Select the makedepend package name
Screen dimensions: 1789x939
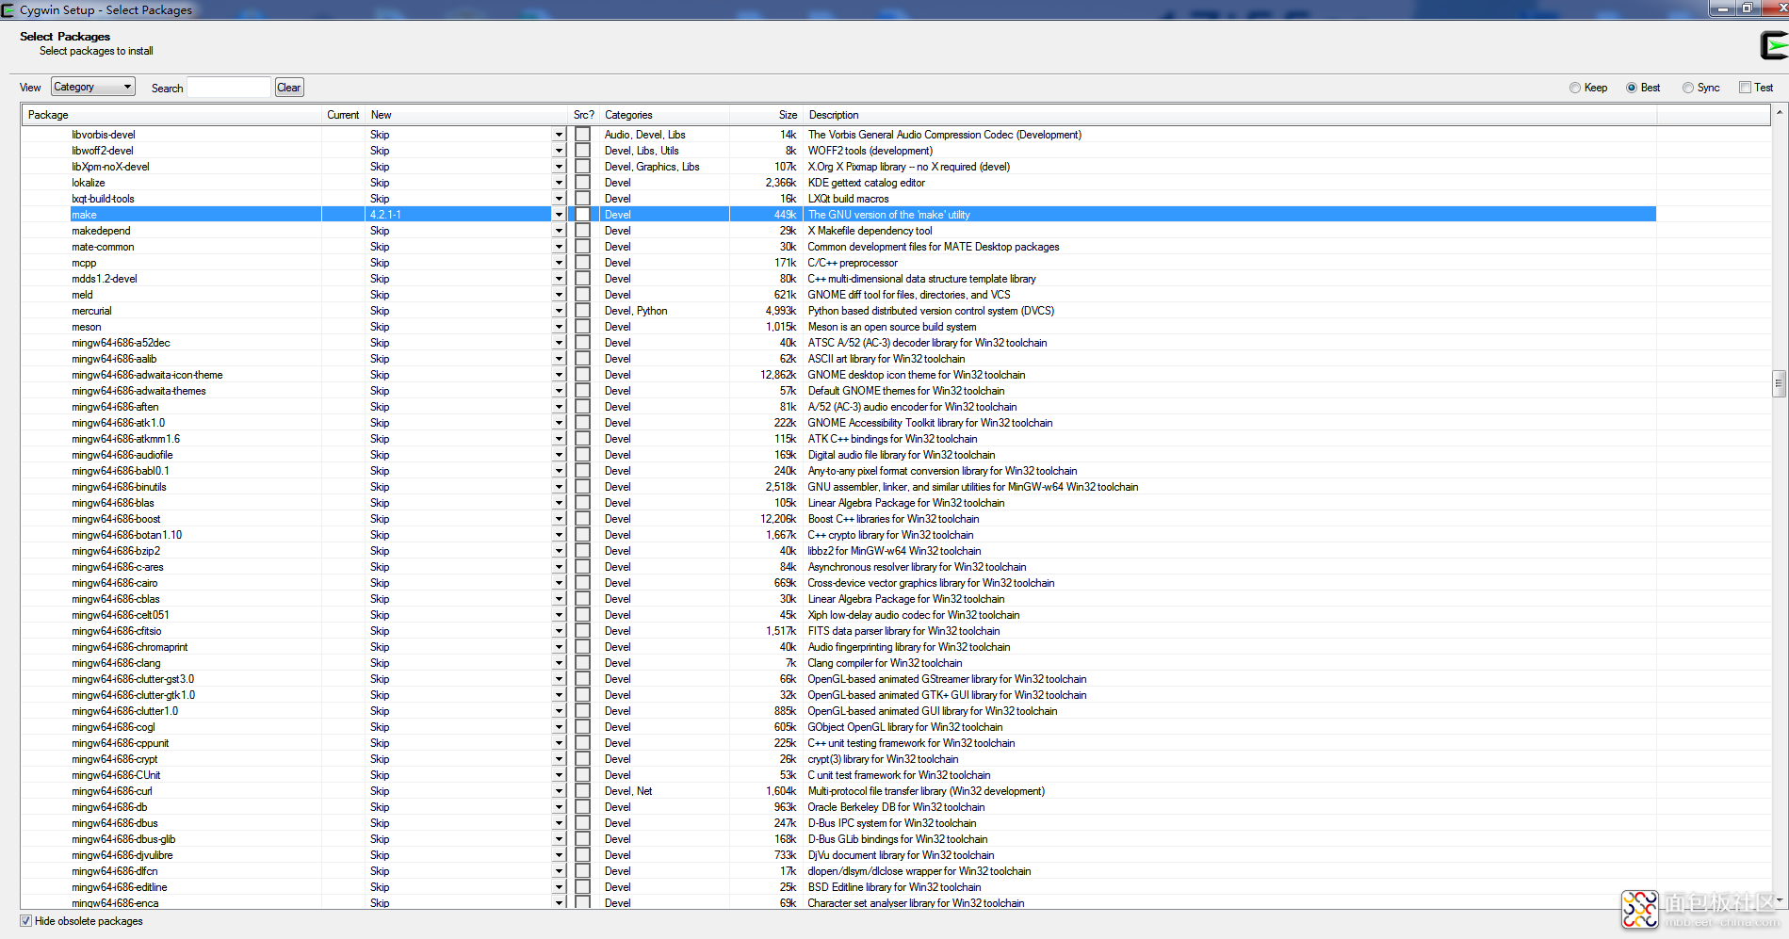[101, 231]
